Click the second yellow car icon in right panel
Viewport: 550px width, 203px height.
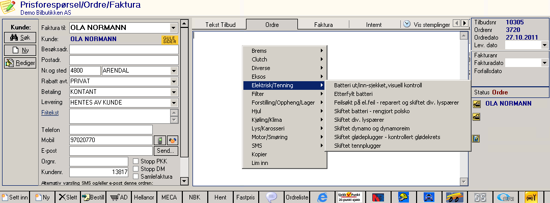[x=476, y=117]
